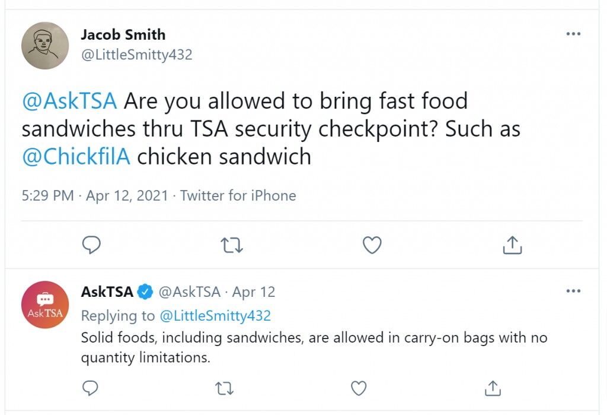The height and width of the screenshot is (415, 607).
Task: Open the Jacob Smith display name
Action: [123, 34]
